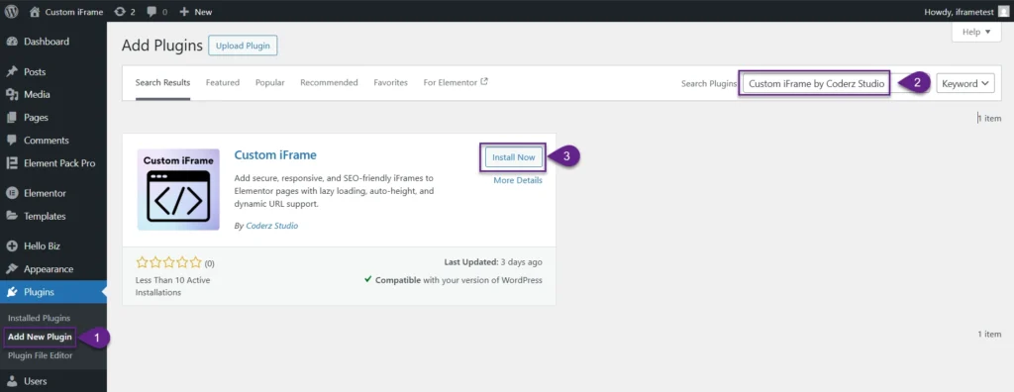Click the Last Updated 3 days ago text

493,262
